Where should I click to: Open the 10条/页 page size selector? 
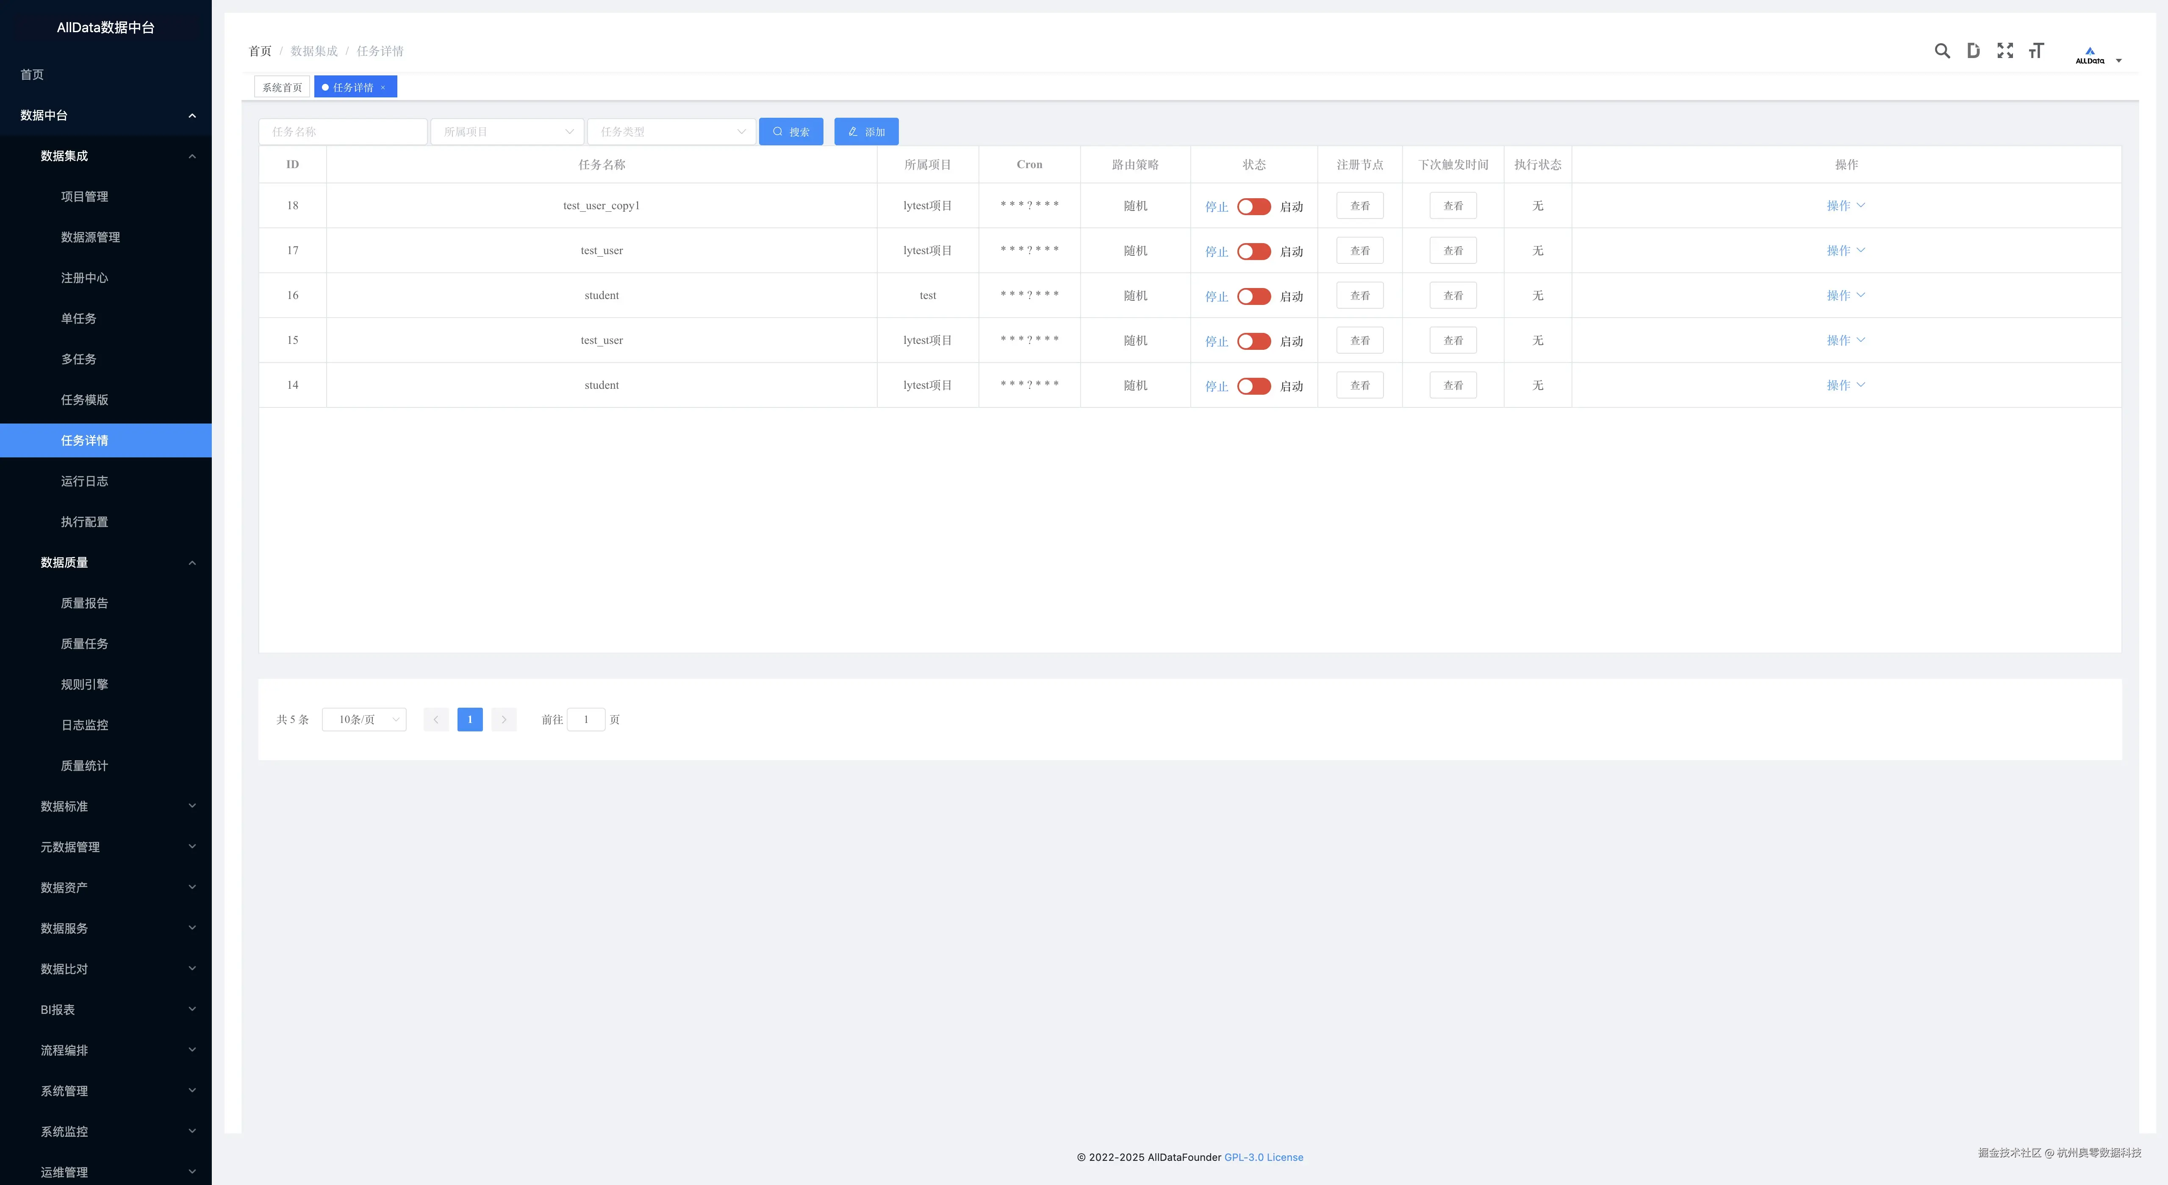point(364,720)
